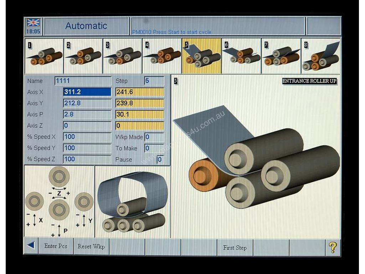The height and width of the screenshot is (274, 365).
Task: Select step 6 roller thumbnail
Action: (241, 56)
